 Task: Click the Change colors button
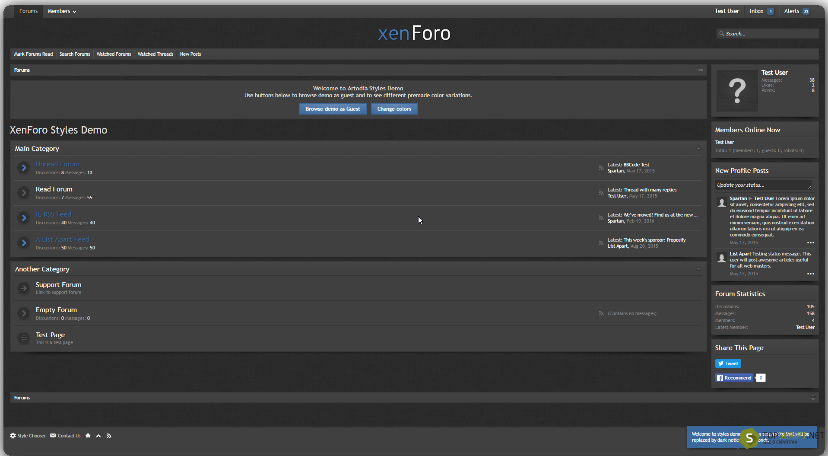coord(394,109)
